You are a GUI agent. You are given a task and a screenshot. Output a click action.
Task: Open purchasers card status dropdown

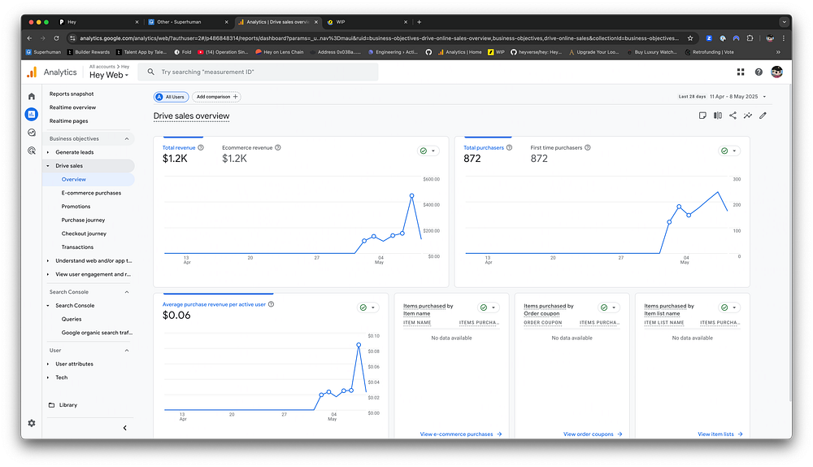tap(729, 151)
